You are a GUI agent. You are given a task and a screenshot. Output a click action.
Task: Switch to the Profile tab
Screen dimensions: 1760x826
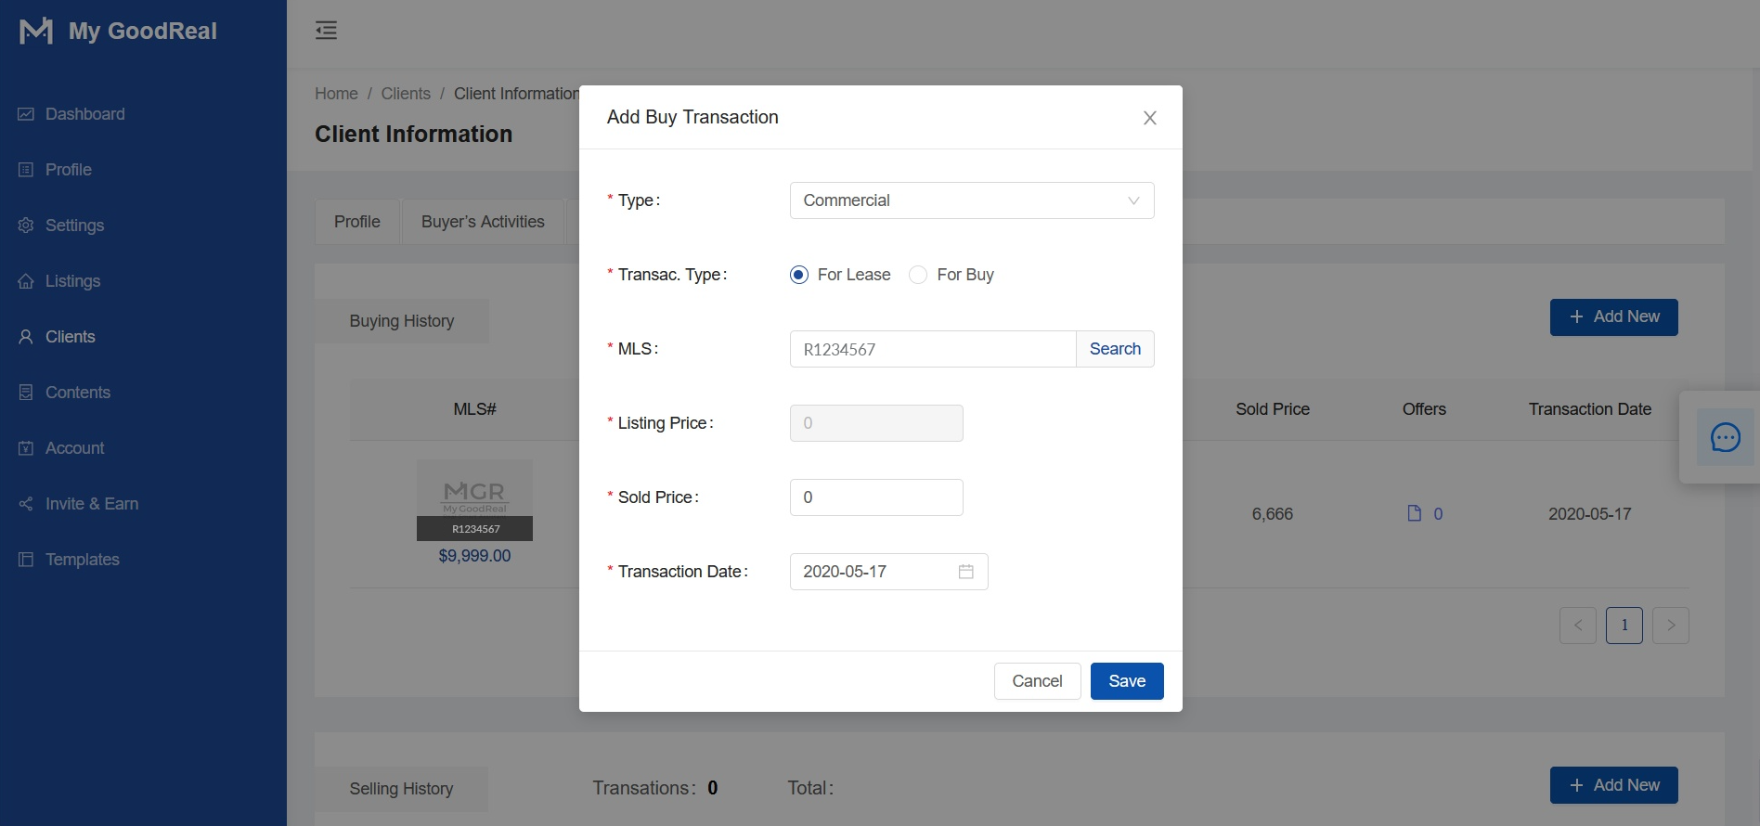[x=357, y=222]
